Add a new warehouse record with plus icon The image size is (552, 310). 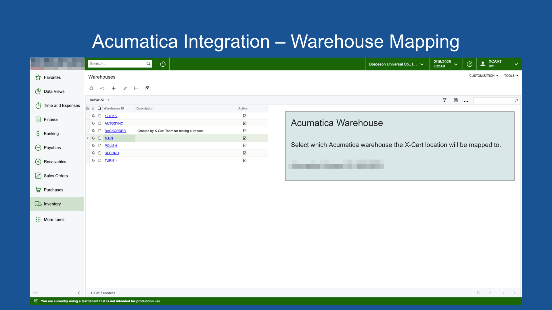pyautogui.click(x=114, y=88)
